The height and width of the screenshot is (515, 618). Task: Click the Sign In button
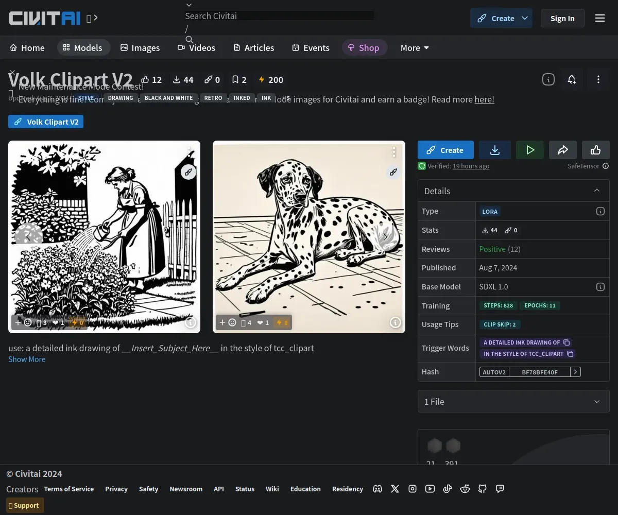click(562, 18)
